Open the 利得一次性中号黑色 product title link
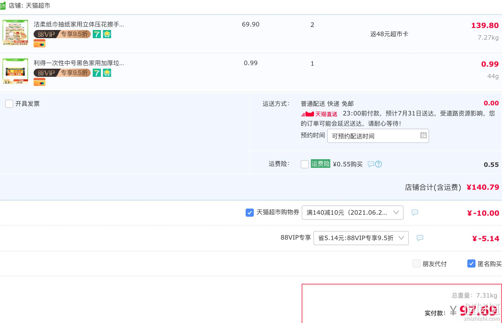Screen dimensions: 502x323 (79, 63)
